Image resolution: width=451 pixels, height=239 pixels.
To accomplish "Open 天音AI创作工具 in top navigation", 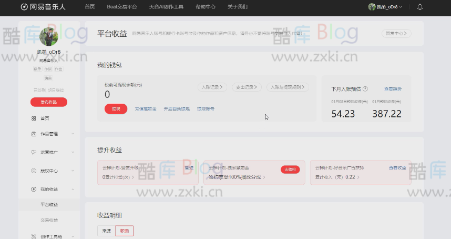I will pyautogui.click(x=166, y=7).
